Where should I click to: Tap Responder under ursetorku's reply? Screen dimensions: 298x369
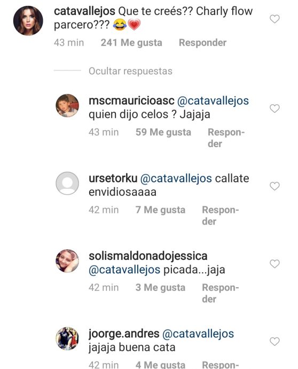tap(221, 216)
